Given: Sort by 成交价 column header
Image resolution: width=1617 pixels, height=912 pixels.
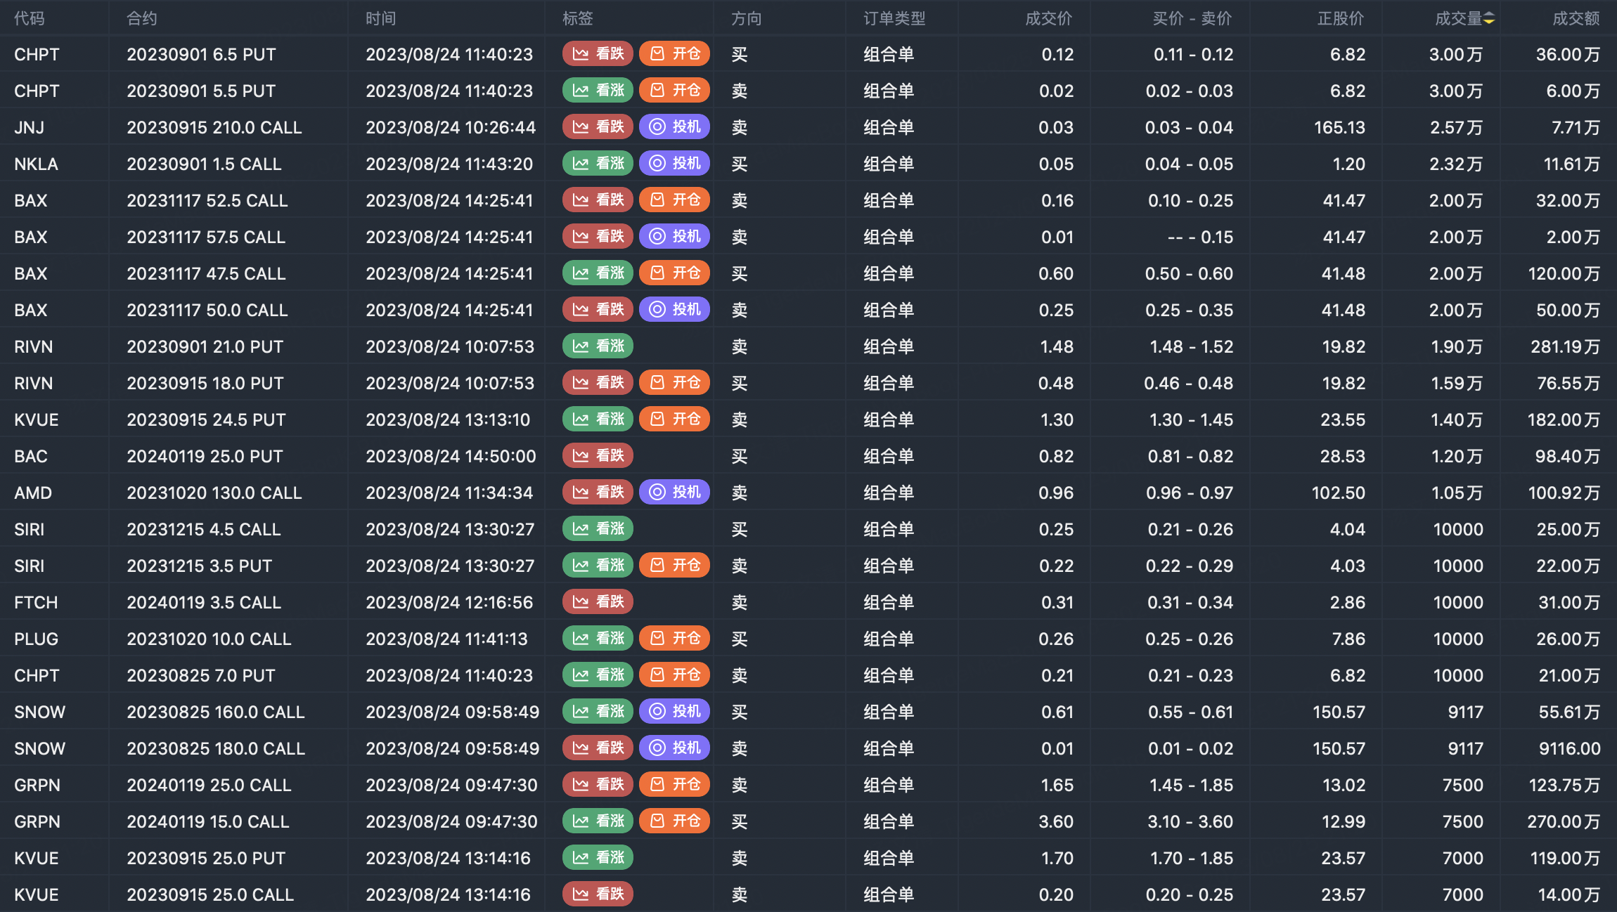Looking at the screenshot, I should (x=1048, y=19).
